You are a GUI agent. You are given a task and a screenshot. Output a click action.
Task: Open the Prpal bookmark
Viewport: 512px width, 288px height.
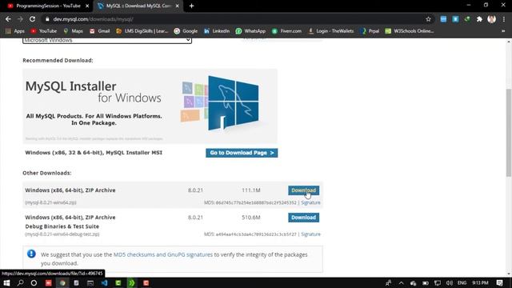[x=370, y=31]
